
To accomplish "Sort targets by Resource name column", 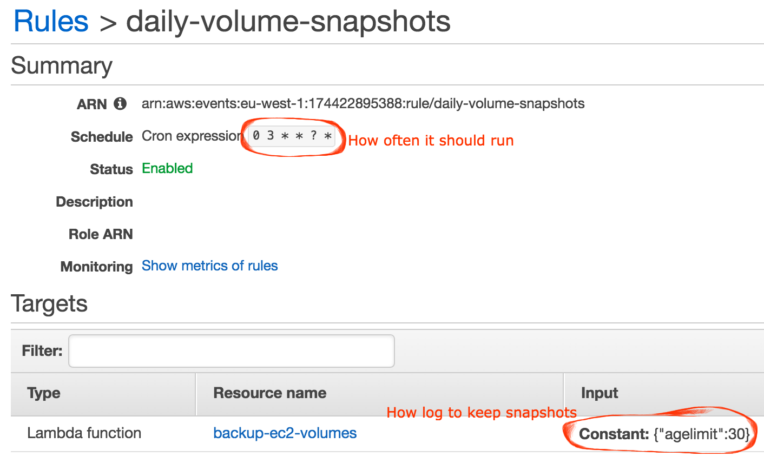I will pyautogui.click(x=270, y=393).
